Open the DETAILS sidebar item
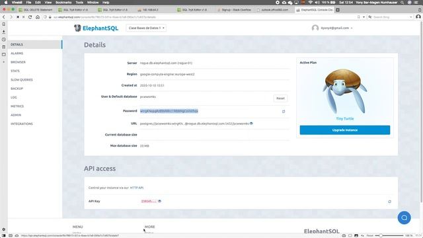 (35, 44)
